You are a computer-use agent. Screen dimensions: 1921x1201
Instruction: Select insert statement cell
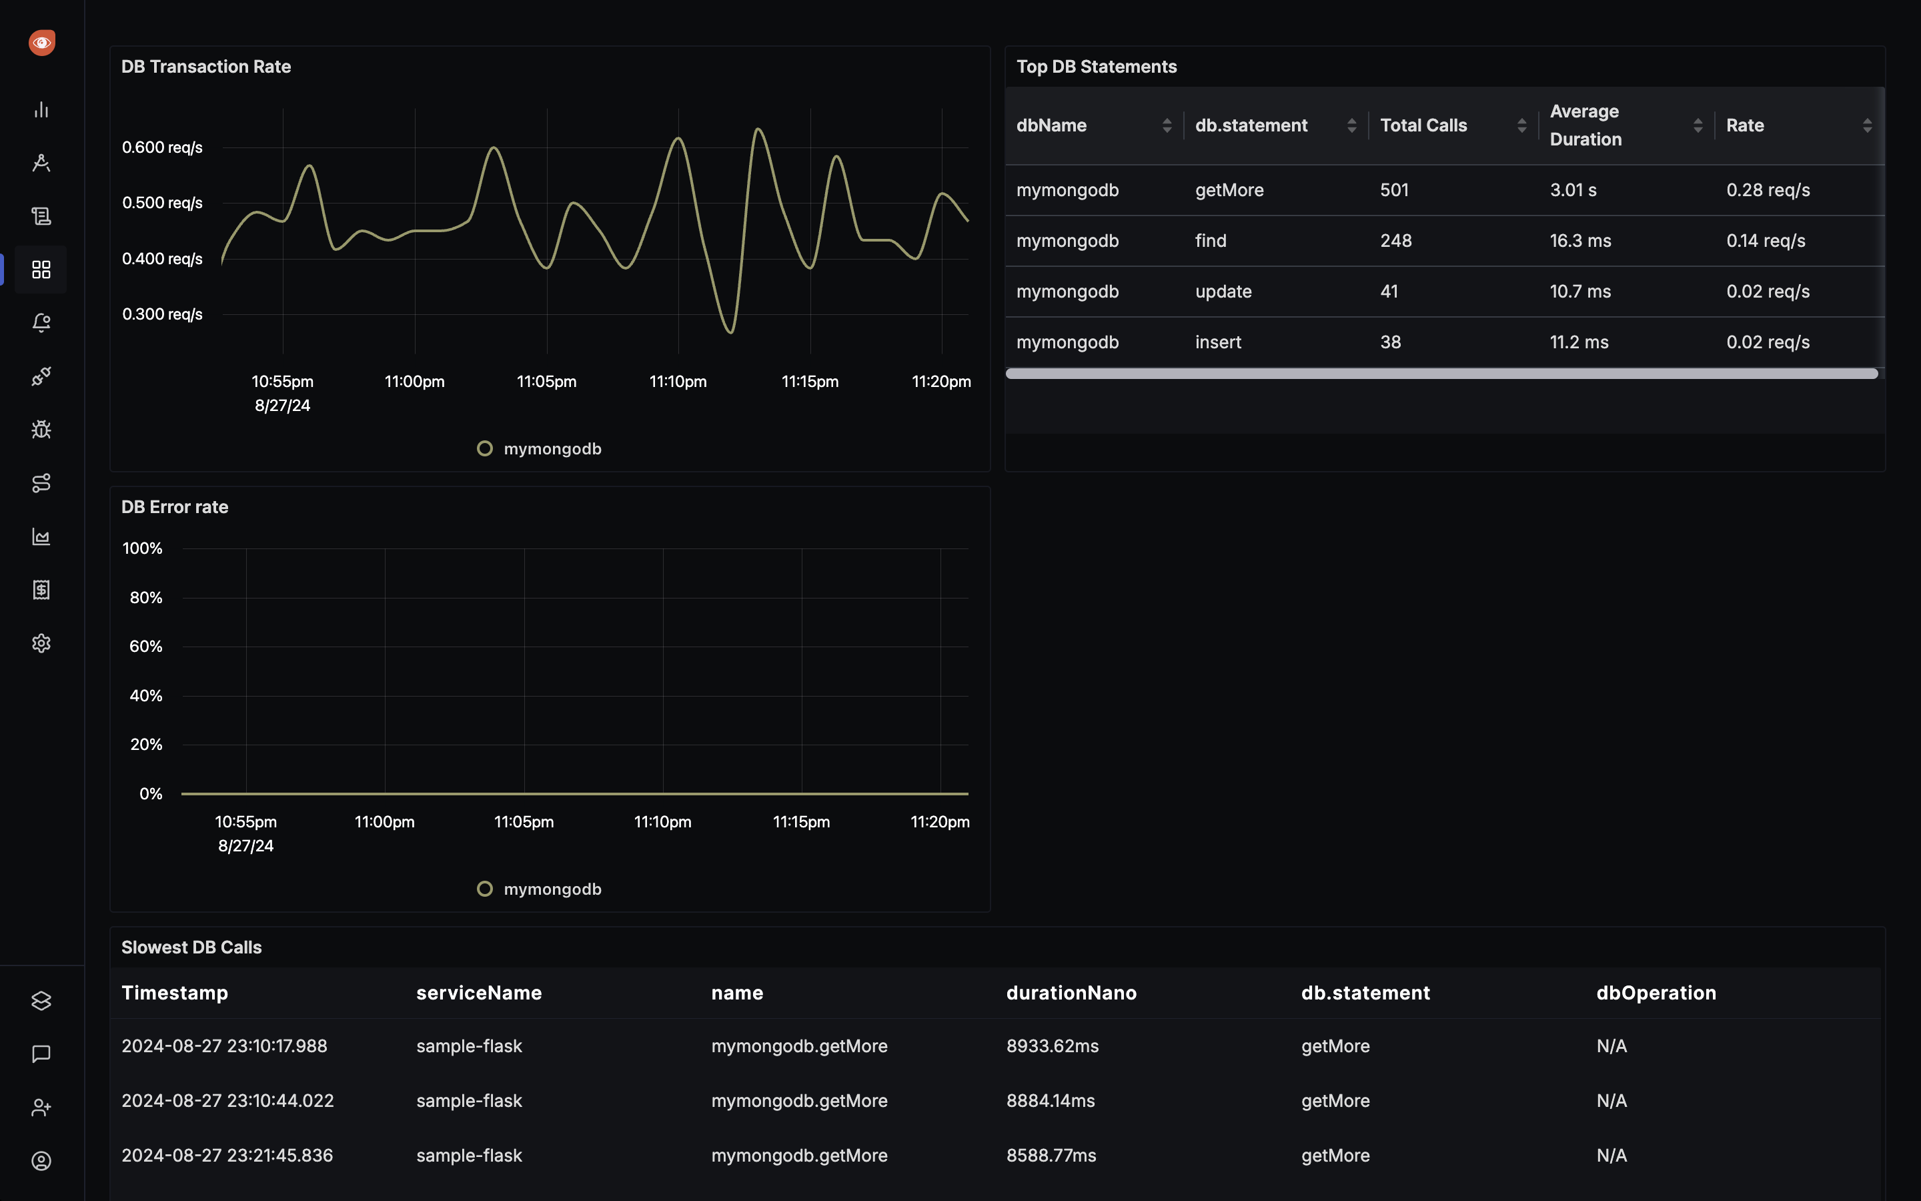[1218, 342]
